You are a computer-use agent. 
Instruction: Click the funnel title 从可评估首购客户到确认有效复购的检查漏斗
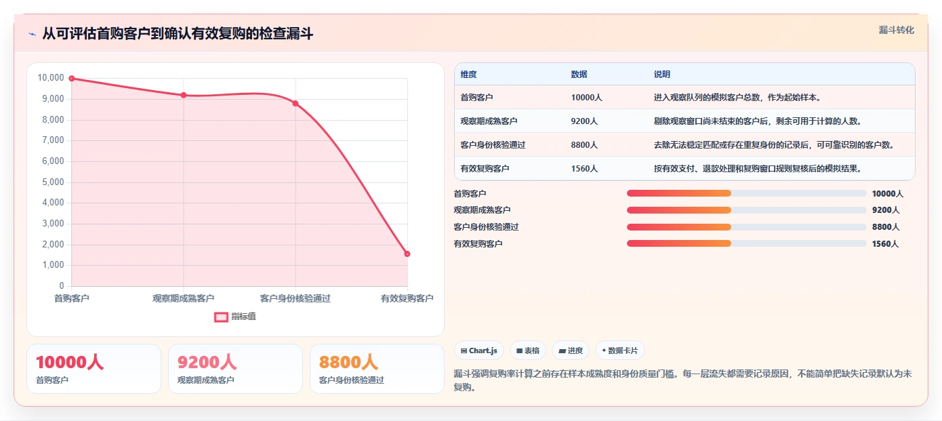pyautogui.click(x=178, y=34)
